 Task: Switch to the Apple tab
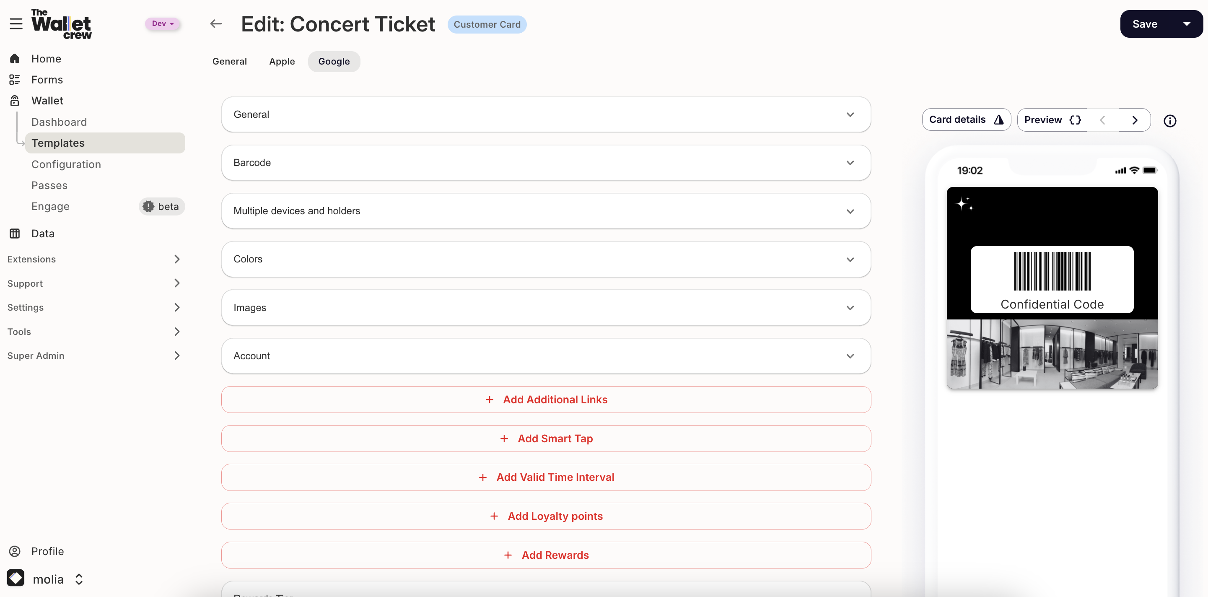click(282, 62)
